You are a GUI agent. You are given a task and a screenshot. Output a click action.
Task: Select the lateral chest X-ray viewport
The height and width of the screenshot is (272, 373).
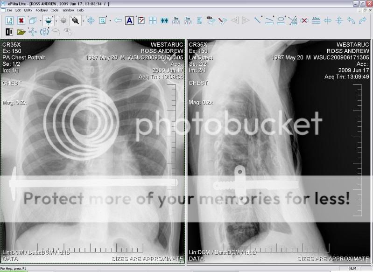[279, 151]
